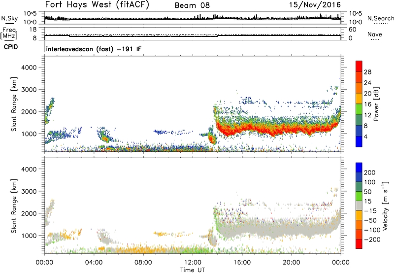Image resolution: width=394 pixels, height=273 pixels.
Task: Click the '100' velocity colorbar label
Action: (x=370, y=182)
